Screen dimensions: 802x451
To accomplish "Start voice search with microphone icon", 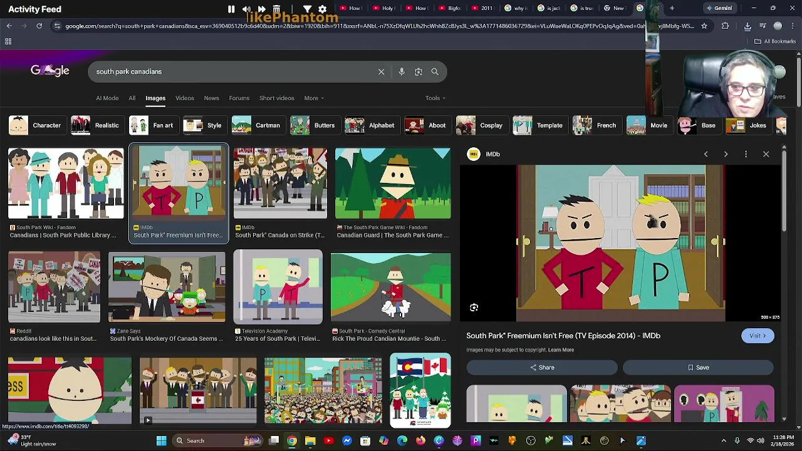I will [402, 71].
